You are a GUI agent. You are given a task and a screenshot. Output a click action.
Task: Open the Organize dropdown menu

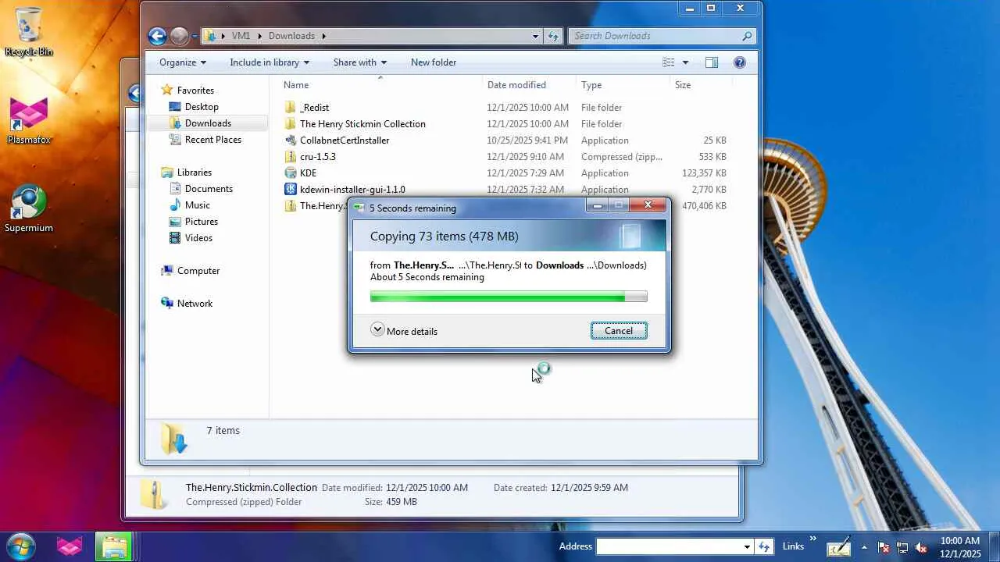click(183, 62)
